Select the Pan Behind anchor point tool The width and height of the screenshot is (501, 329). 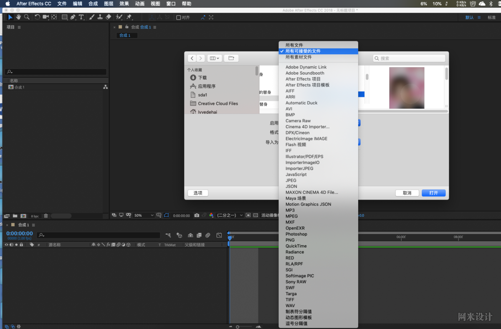click(54, 17)
